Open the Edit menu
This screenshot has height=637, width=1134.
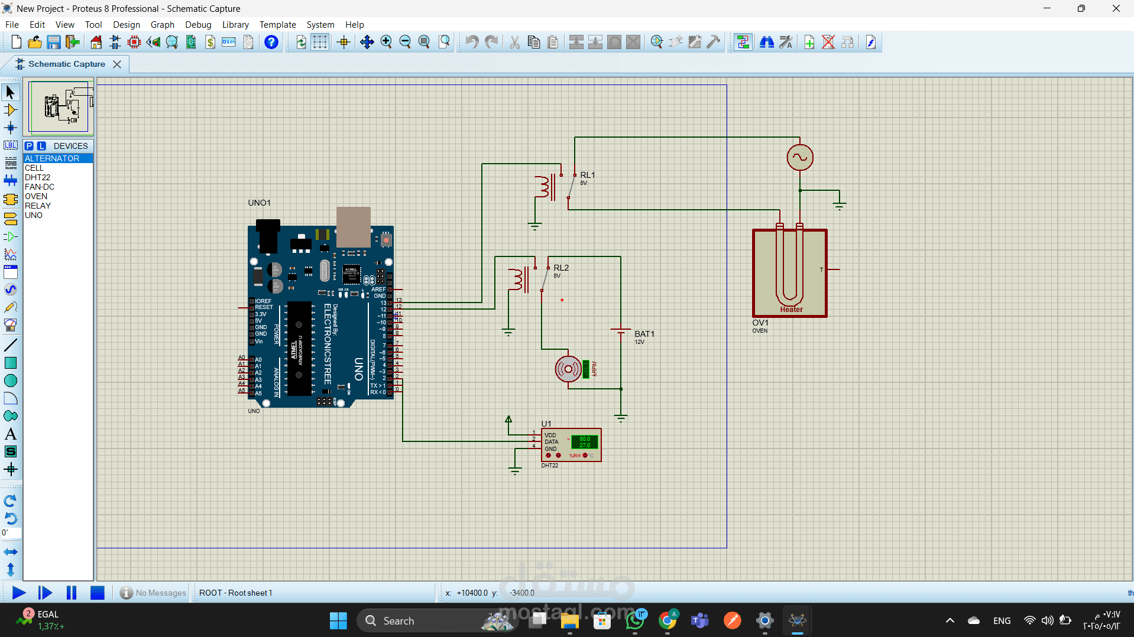coord(37,25)
